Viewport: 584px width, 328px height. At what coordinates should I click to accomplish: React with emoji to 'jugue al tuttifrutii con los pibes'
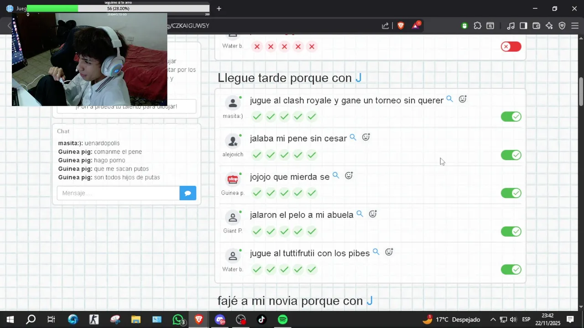[x=389, y=251]
